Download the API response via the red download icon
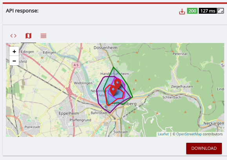The height and width of the screenshot is (160, 227). (x=182, y=11)
